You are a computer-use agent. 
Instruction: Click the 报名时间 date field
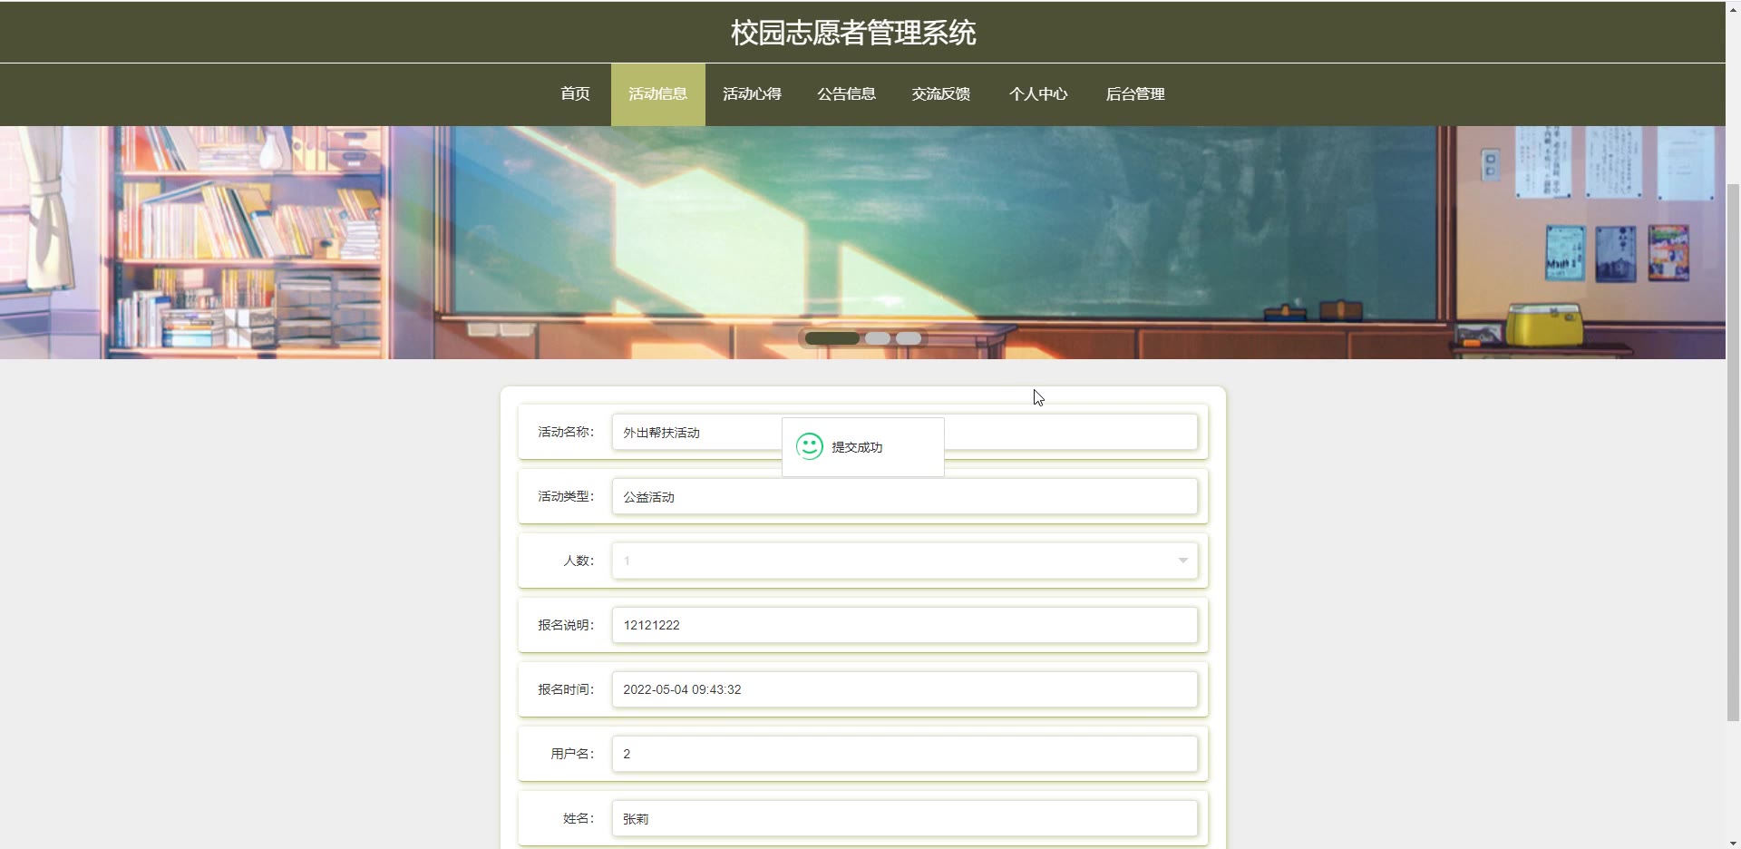pos(904,689)
